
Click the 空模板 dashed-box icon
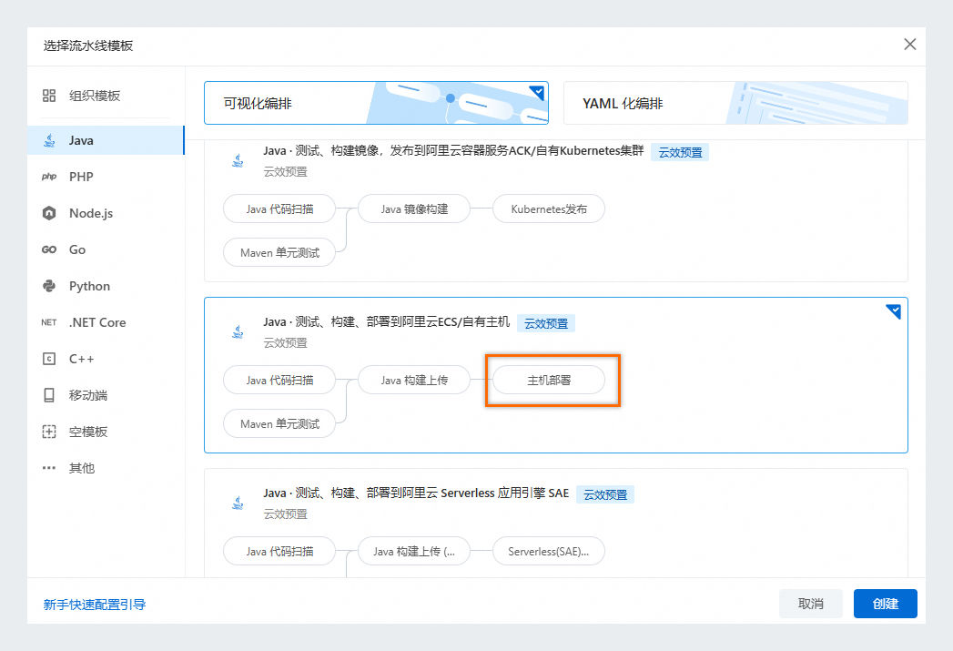tap(49, 432)
